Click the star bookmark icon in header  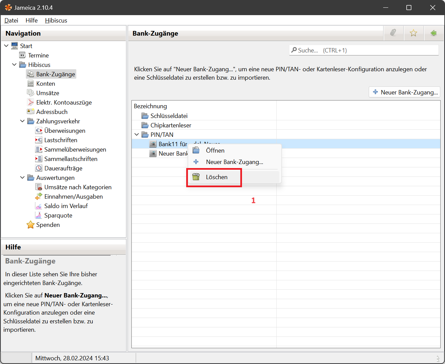coord(413,33)
